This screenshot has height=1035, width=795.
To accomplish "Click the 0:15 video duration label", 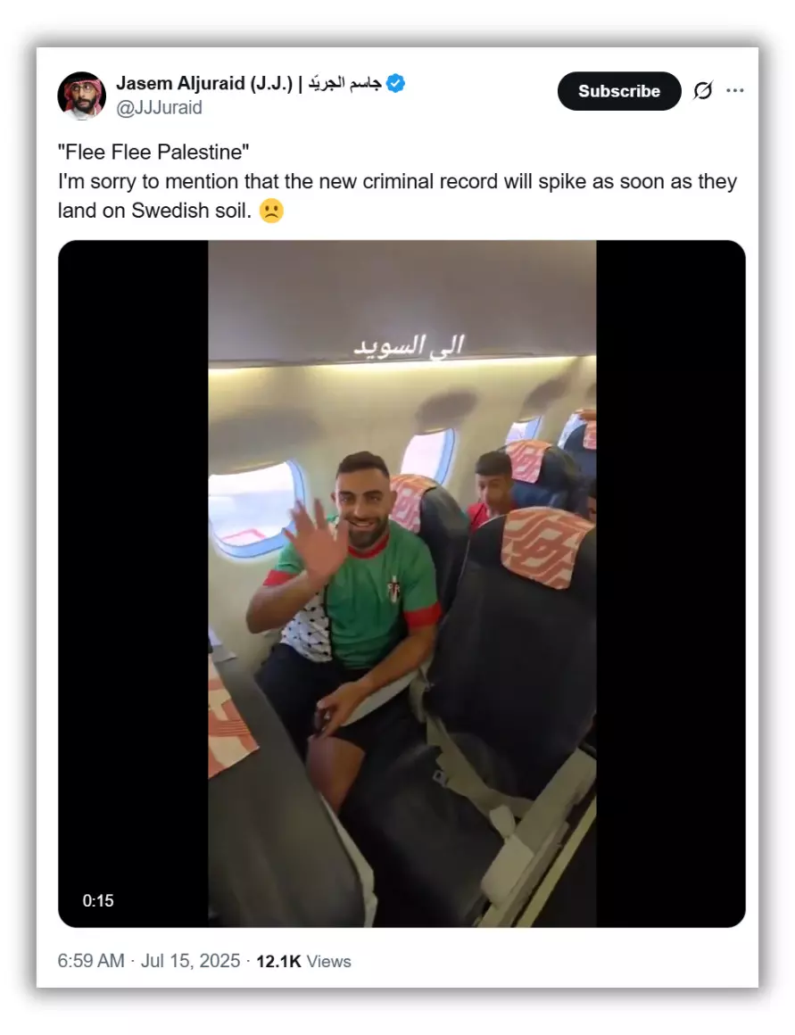I will point(98,900).
